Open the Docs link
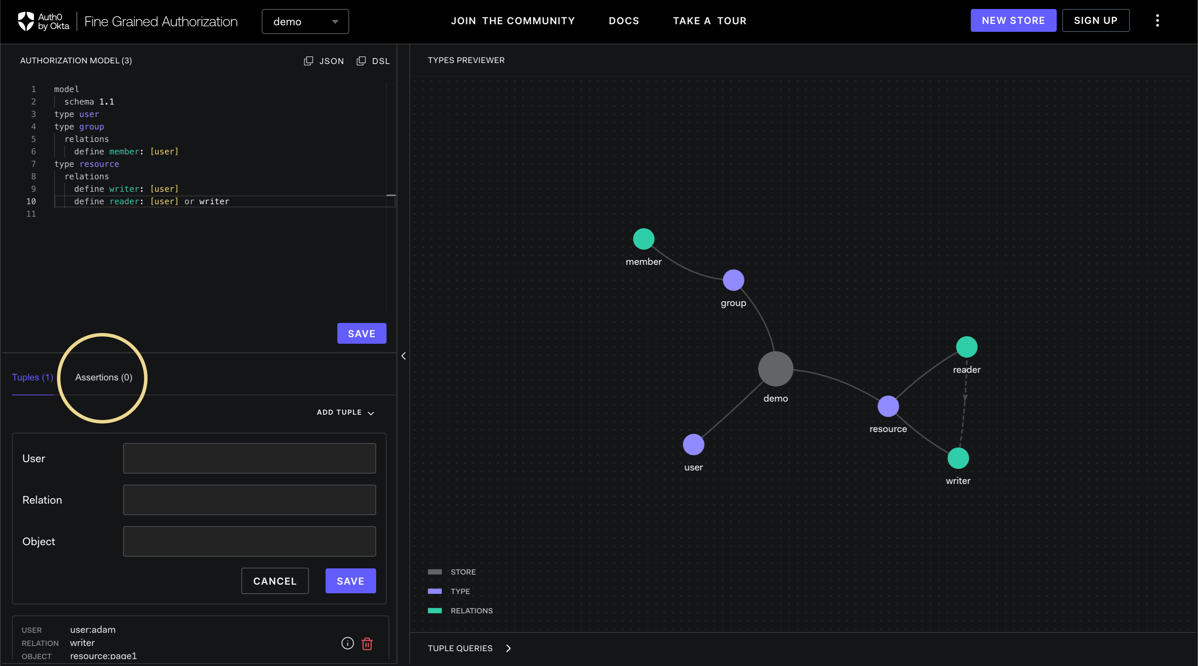Screen dimensions: 1198x666 tap(624, 21)
